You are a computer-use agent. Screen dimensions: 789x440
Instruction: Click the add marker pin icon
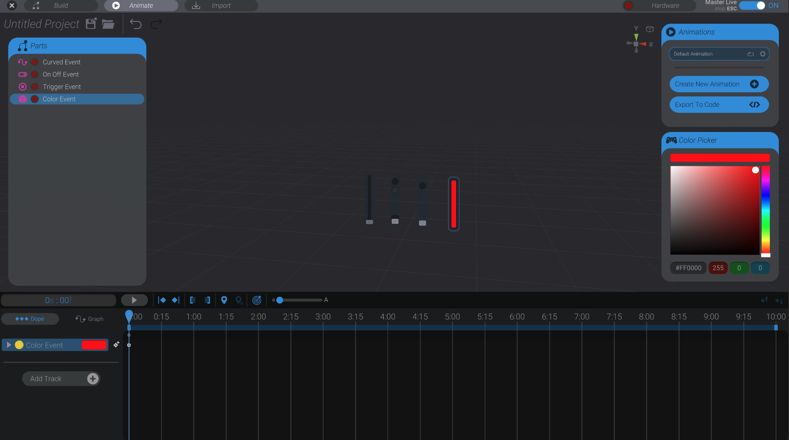(224, 300)
